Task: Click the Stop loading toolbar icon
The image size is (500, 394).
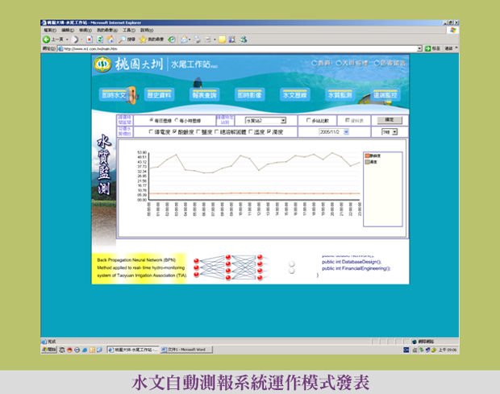Action: [x=89, y=39]
